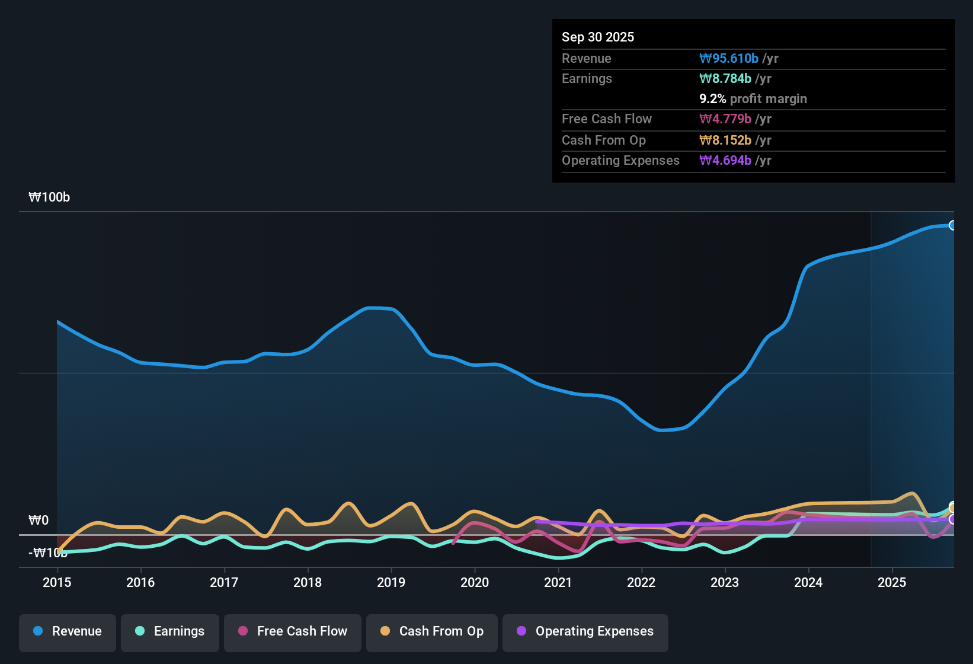Select the Operating Expenses legend button
Screen dimensions: 973x664
585,631
